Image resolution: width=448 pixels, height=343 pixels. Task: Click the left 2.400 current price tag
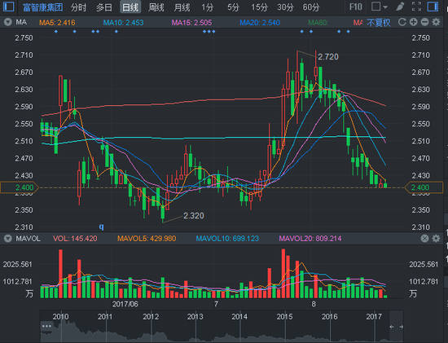coord(20,187)
